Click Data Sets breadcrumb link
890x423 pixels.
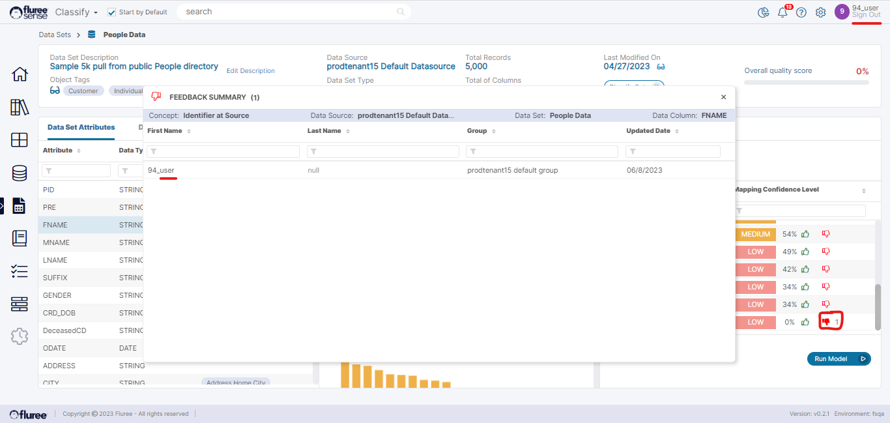pyautogui.click(x=55, y=35)
